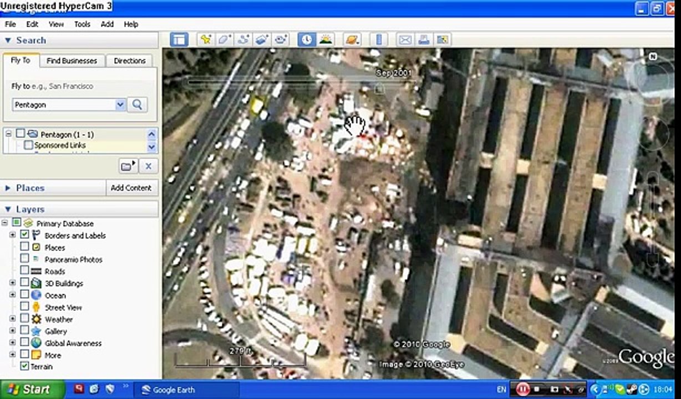Enable the Weather layer checkbox
Image resolution: width=681 pixels, height=399 pixels.
tap(24, 319)
